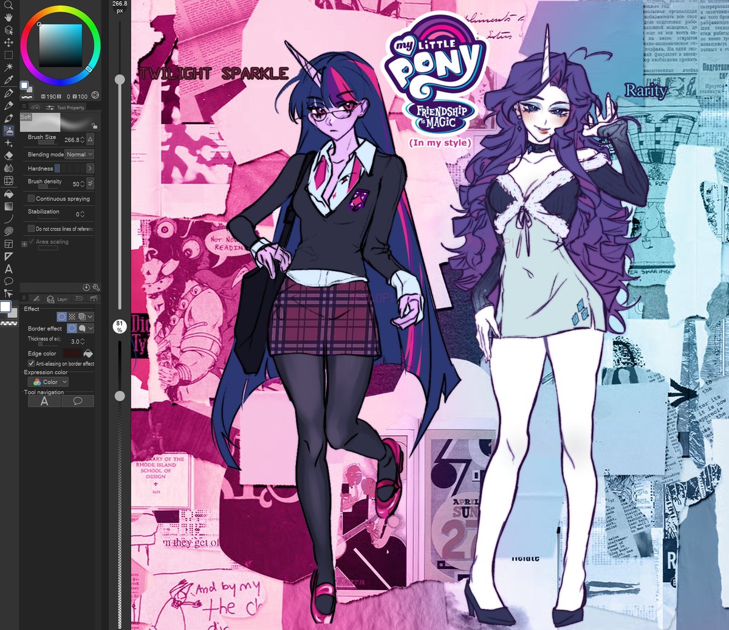
Task: Uncheck Anti-aliasing on border effect
Action: [31, 363]
